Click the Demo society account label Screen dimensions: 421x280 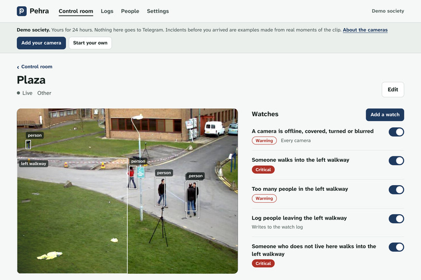pyautogui.click(x=388, y=11)
